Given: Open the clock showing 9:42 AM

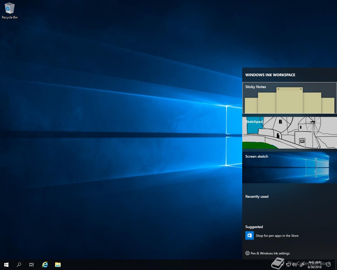Looking at the screenshot, I should pos(315,265).
